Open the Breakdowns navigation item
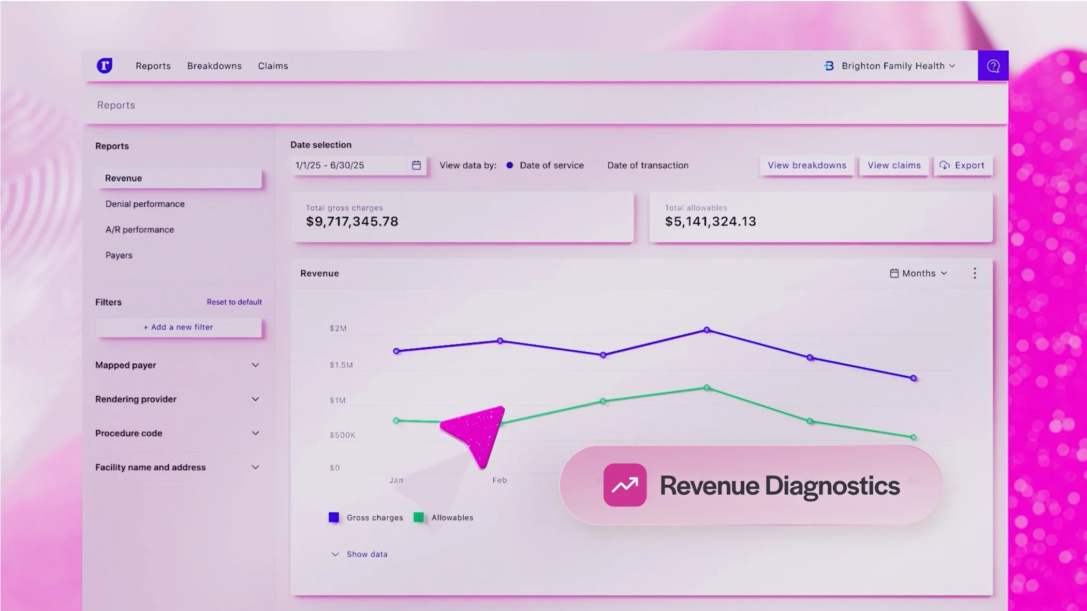Viewport: 1087px width, 611px height. (214, 66)
